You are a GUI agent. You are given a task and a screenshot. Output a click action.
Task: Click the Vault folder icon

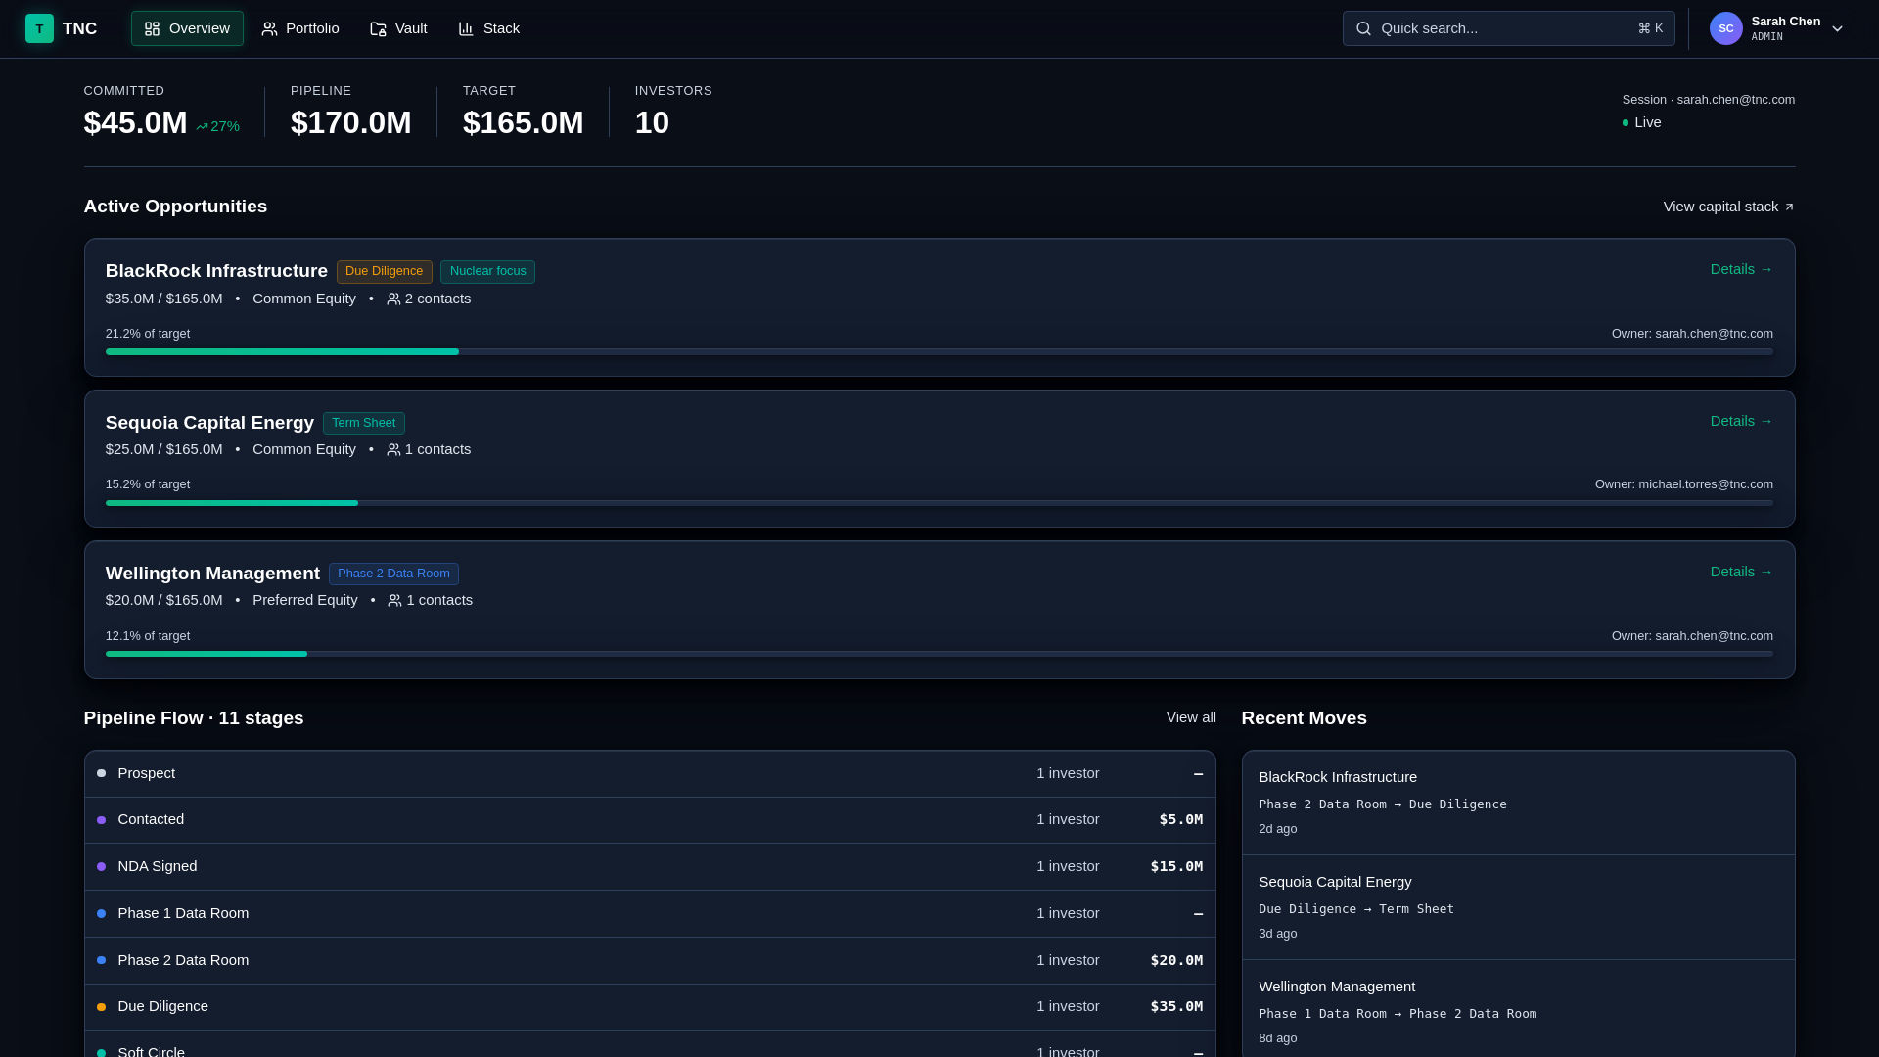click(x=378, y=29)
